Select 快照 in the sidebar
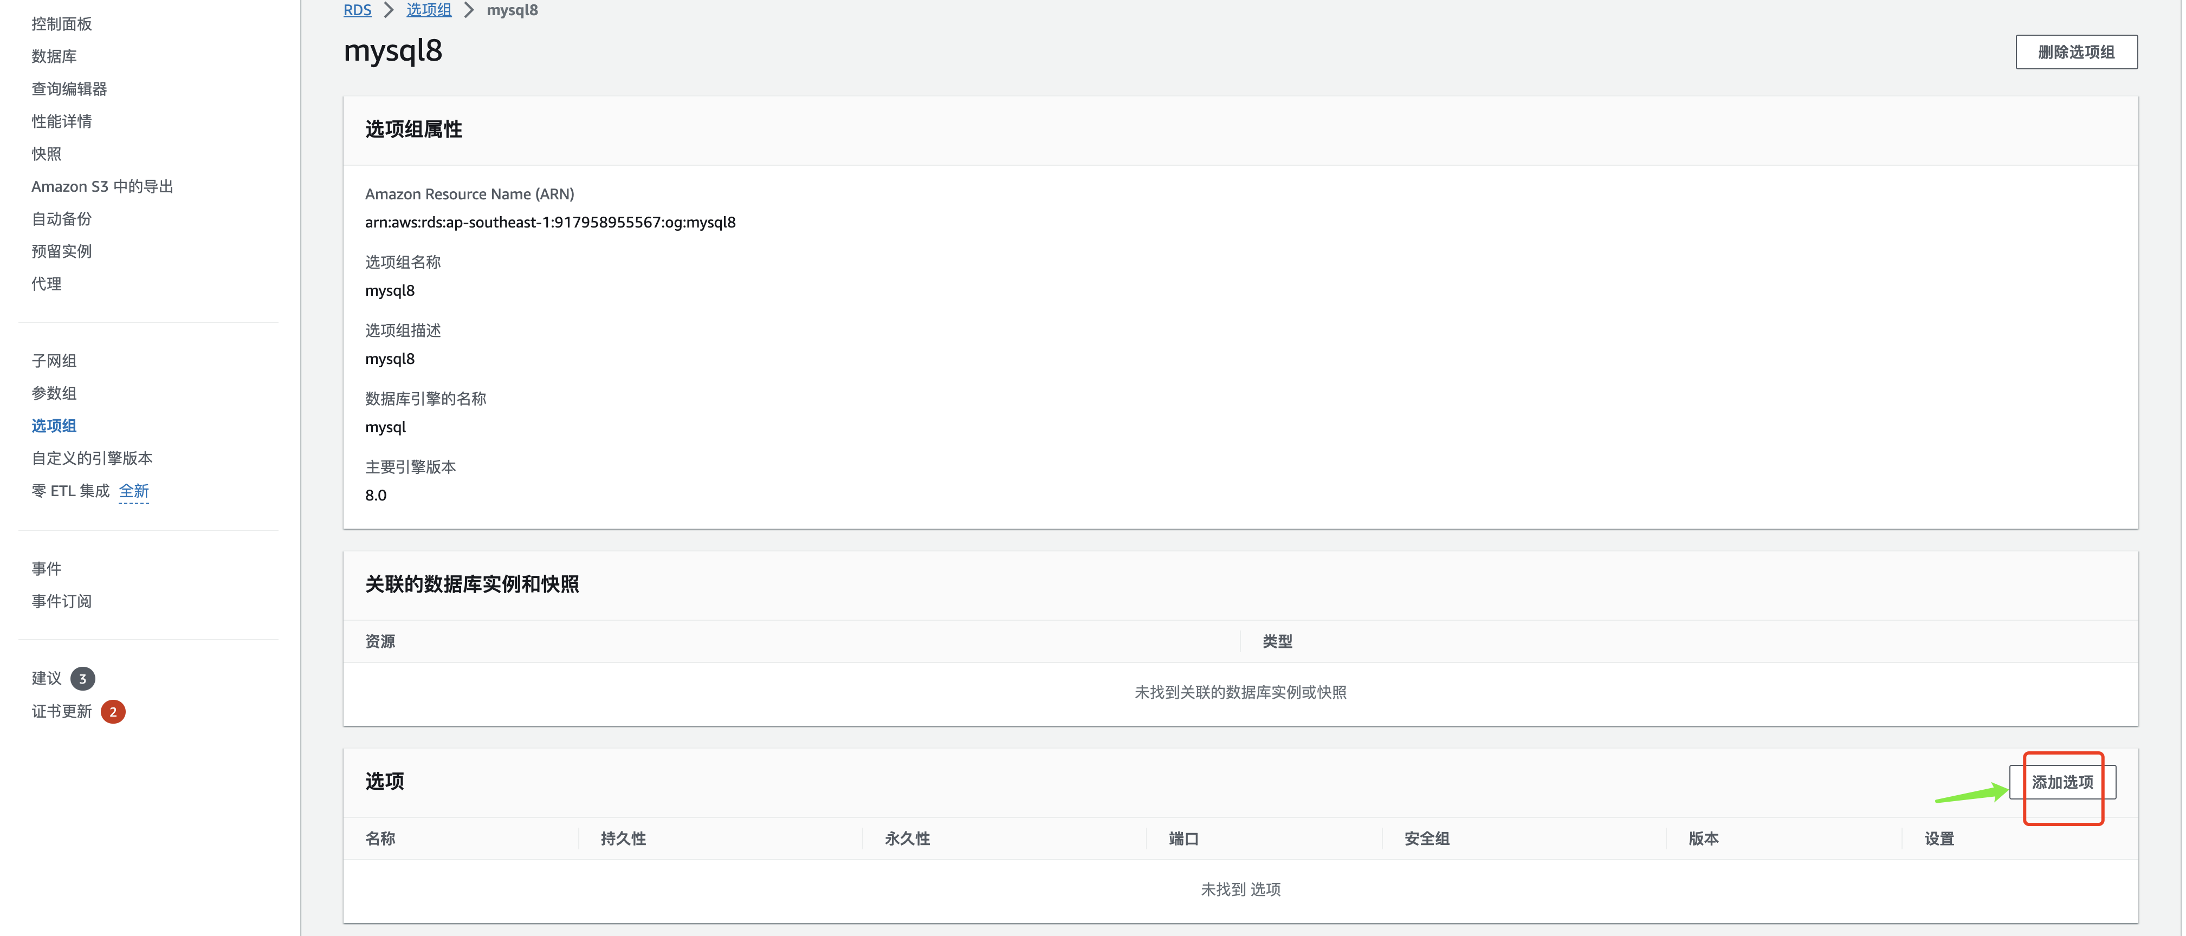 [47, 154]
